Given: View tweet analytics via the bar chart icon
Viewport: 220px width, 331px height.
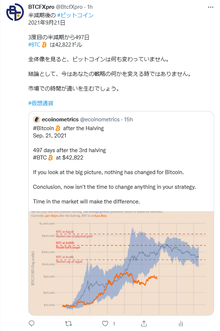Looking at the screenshot, I should (181, 323).
